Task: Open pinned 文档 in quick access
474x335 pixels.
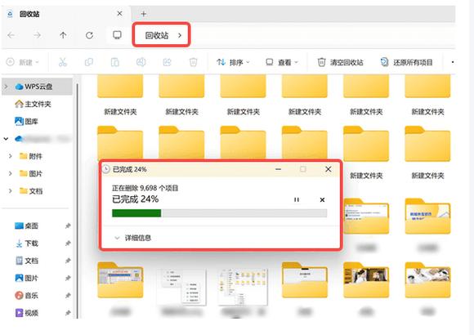Action: [27, 261]
